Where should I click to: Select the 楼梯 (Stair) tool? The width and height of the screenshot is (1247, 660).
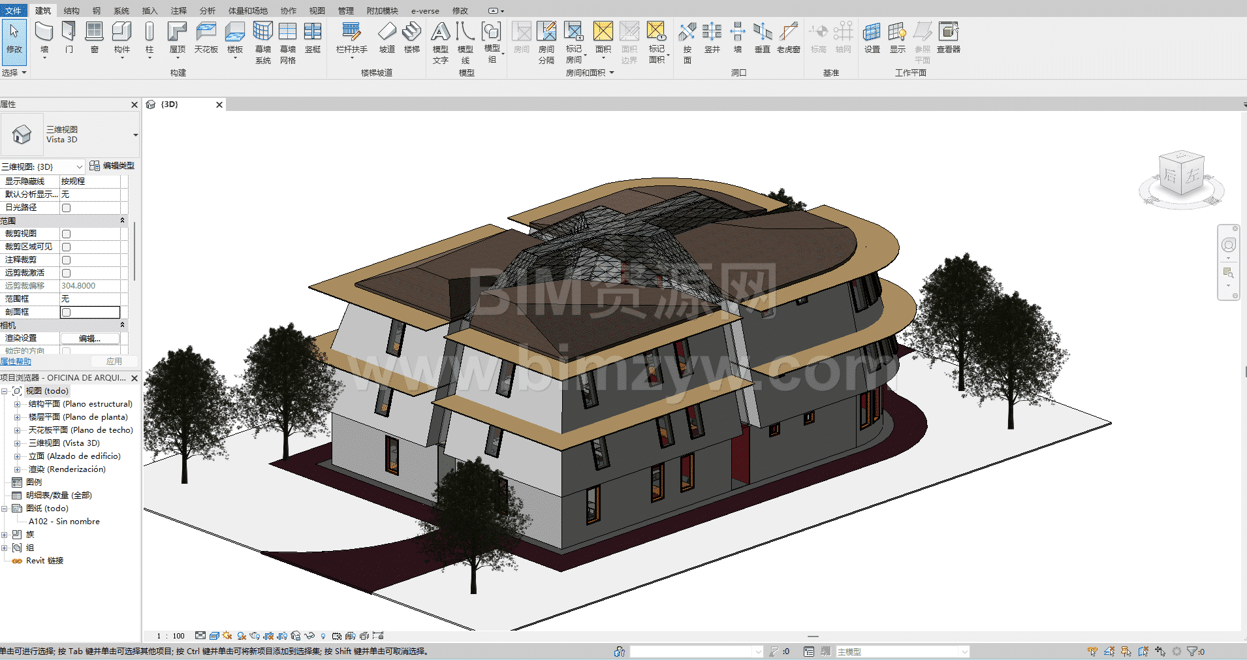[412, 37]
